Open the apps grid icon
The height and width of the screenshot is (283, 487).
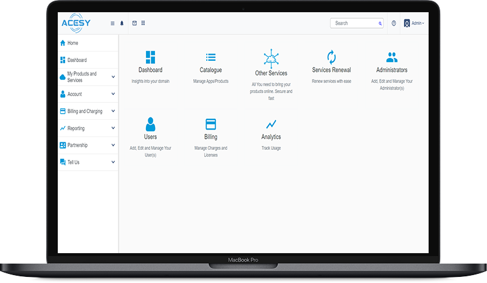coord(143,23)
